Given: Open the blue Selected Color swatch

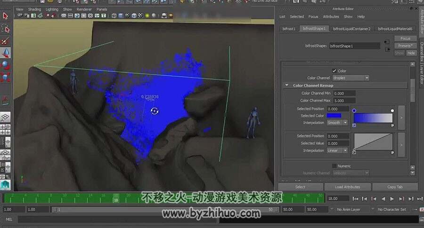Looking at the screenshot, I should pyautogui.click(x=334, y=116).
